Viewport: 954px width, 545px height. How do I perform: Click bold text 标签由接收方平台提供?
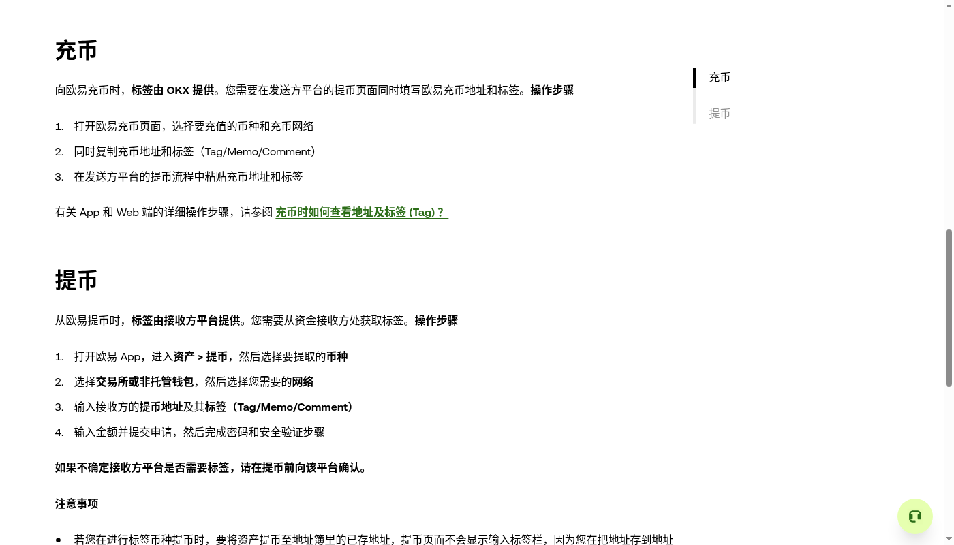click(186, 321)
